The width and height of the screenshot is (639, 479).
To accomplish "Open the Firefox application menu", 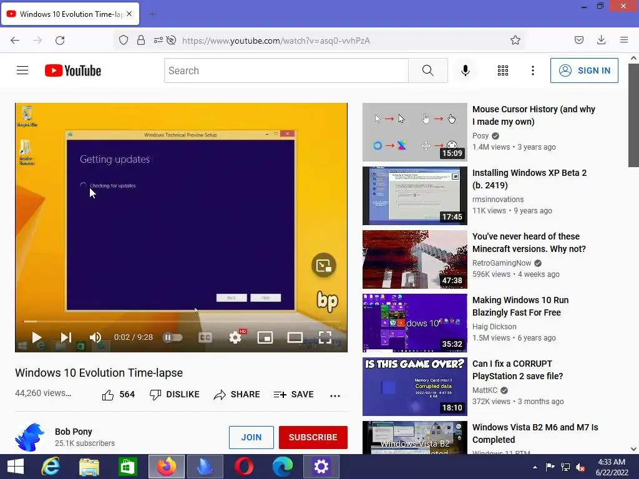I will [x=624, y=41].
